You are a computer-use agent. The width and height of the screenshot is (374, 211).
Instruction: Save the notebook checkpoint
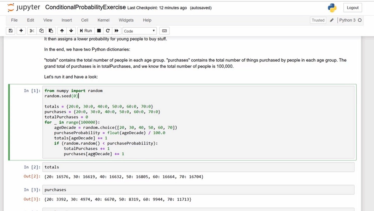[10, 31]
